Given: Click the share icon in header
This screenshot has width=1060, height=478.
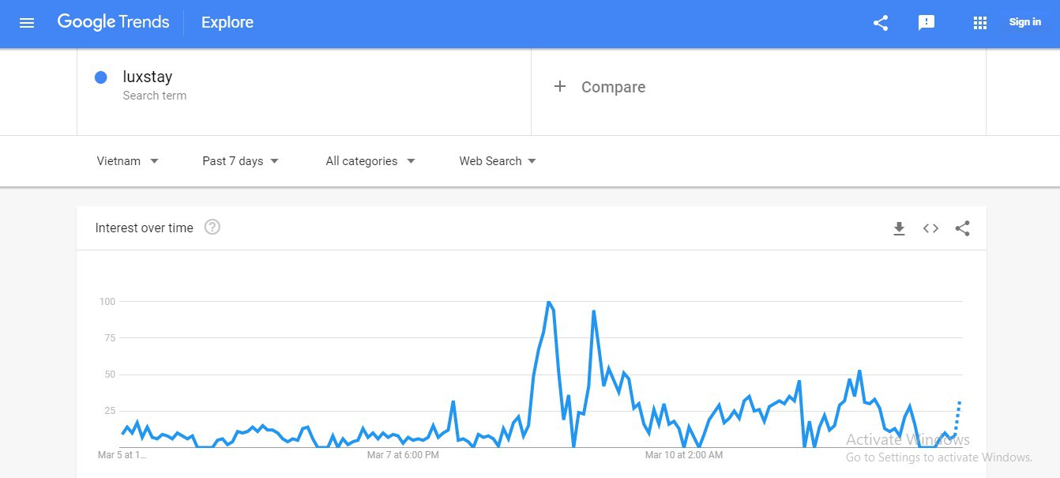Looking at the screenshot, I should point(881,23).
